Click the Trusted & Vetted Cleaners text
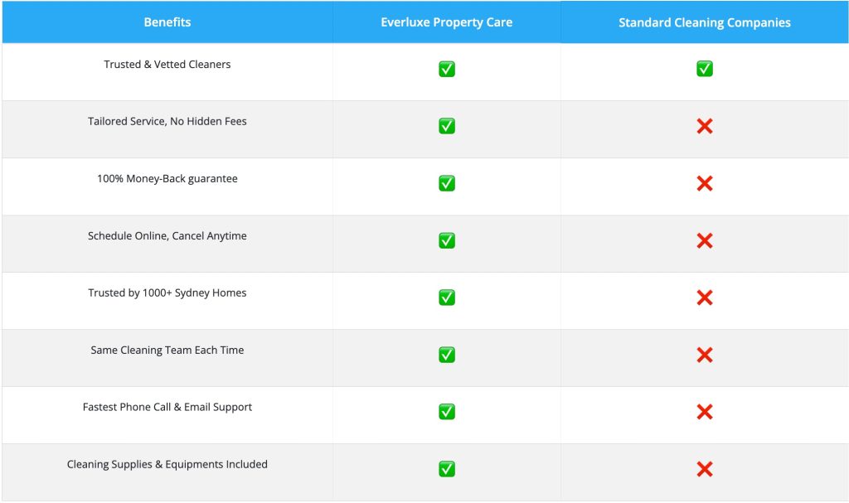This screenshot has height=503, width=849. [167, 64]
